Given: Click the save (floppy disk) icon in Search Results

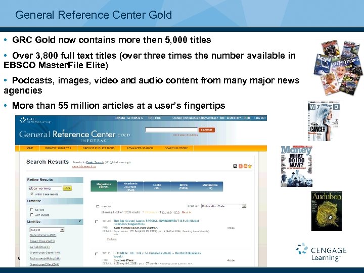Looking at the screenshot, I should pos(235,166).
